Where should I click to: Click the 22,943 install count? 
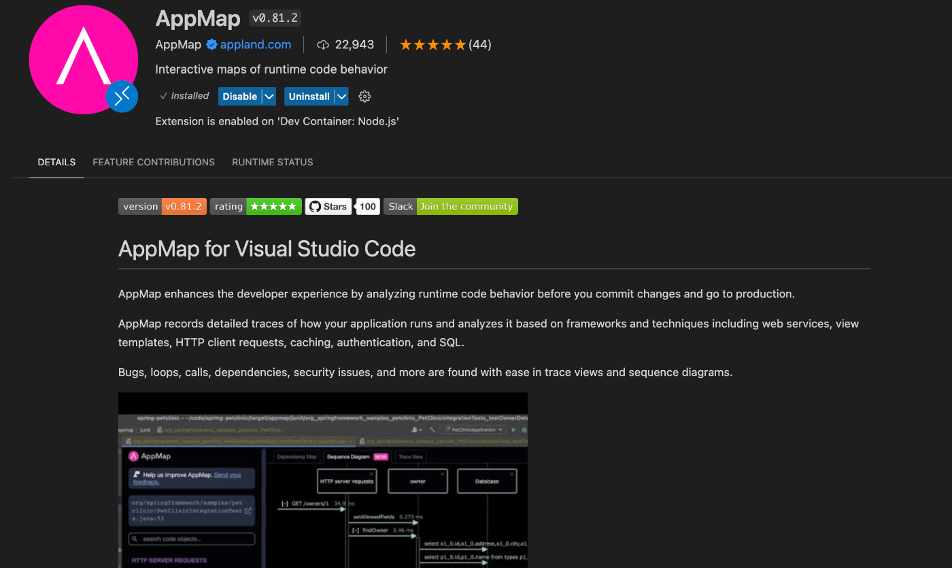(x=354, y=45)
